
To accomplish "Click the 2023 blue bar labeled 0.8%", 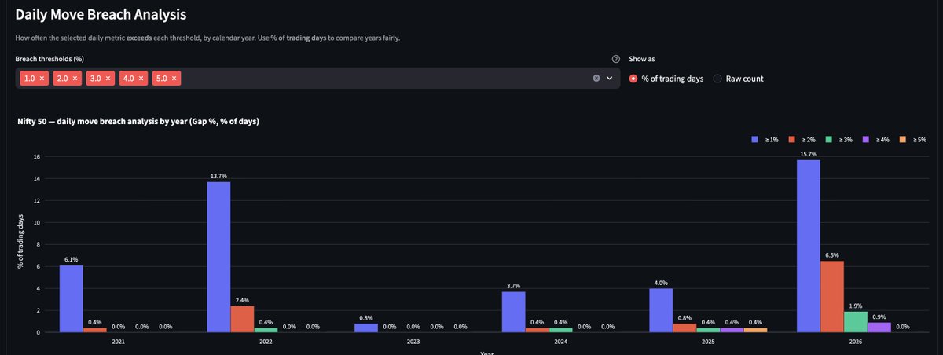I will [x=366, y=328].
